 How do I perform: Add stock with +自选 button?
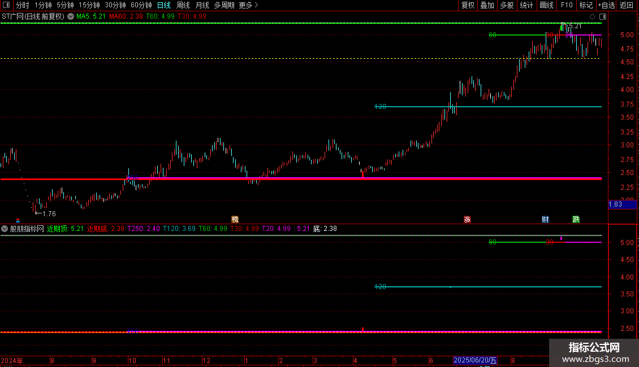pyautogui.click(x=606, y=5)
